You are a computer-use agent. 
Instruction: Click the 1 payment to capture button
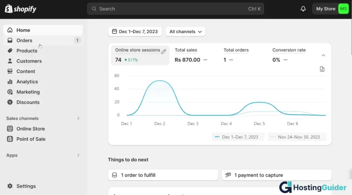276,175
